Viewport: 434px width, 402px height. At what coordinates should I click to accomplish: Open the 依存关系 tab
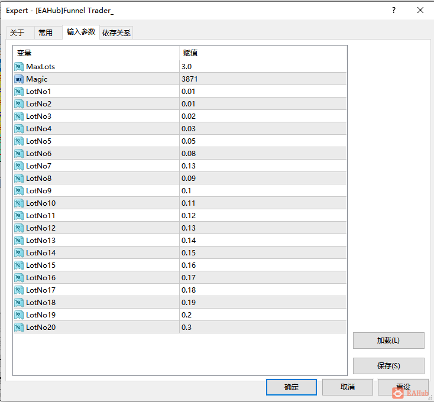pyautogui.click(x=116, y=33)
